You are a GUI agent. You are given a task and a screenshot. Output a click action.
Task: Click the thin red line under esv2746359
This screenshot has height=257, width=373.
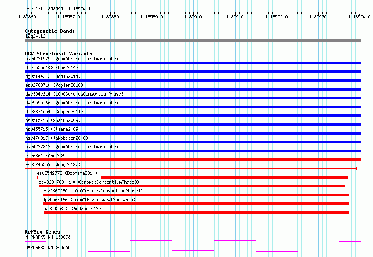click(x=191, y=169)
